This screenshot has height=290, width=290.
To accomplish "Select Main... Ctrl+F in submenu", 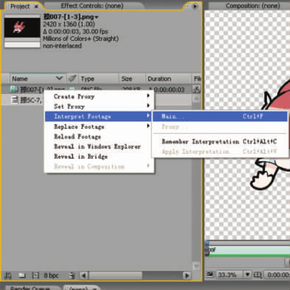I will pyautogui.click(x=220, y=116).
